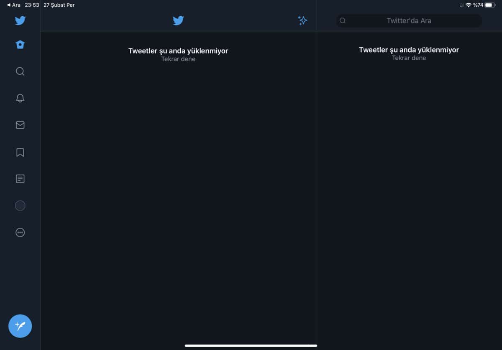Compose a new tweet with feather button

(x=20, y=326)
